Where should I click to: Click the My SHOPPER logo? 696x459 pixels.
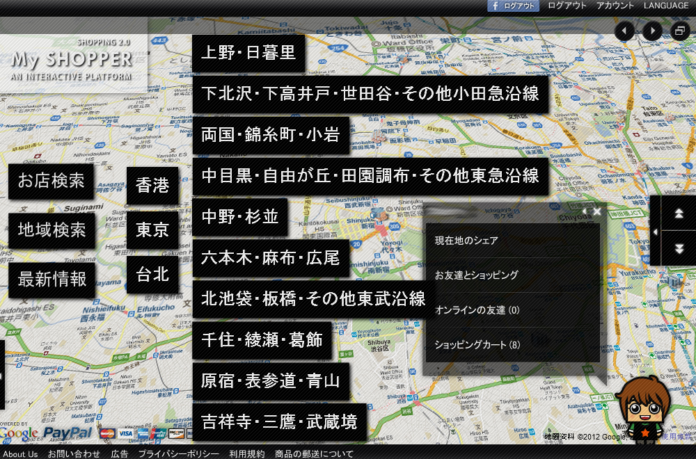coord(72,61)
